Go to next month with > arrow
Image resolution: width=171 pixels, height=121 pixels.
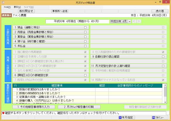139,21
